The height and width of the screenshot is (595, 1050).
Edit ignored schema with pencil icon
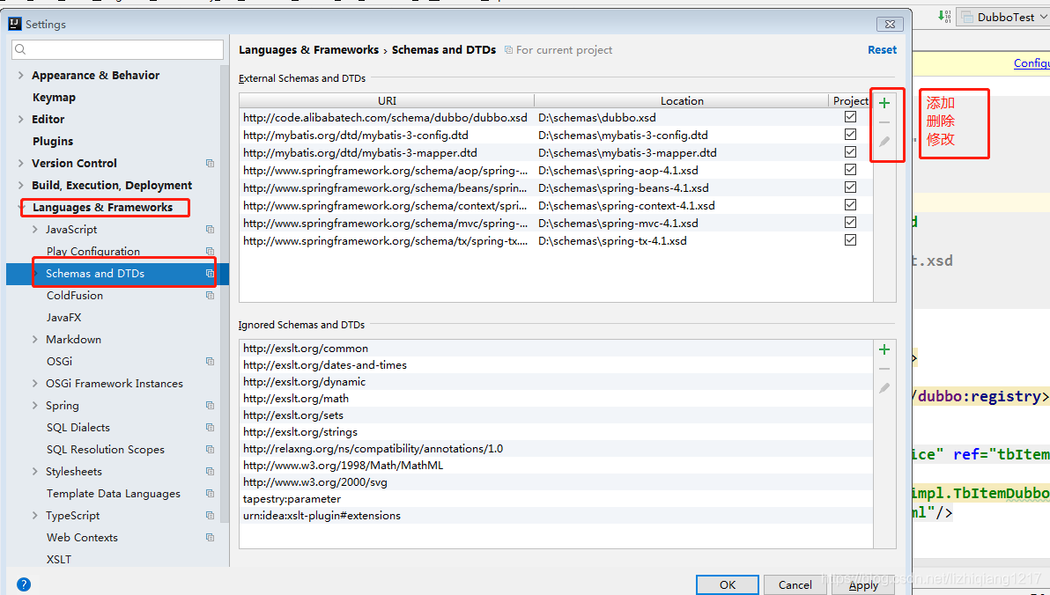point(884,388)
